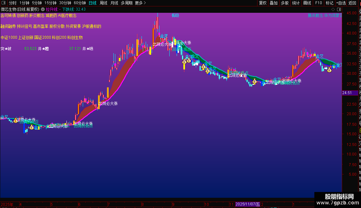Click the 含可转债 tag
This screenshot has width=361, height=208.
click(x=8, y=15)
